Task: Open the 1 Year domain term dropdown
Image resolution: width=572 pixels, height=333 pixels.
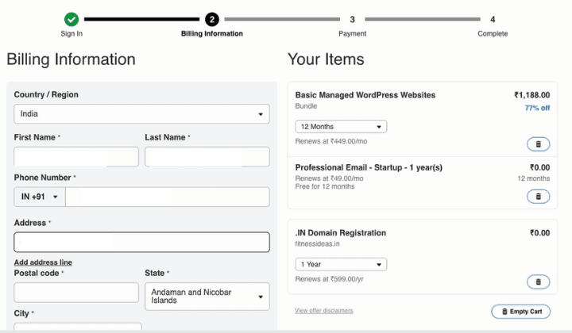Action: (x=341, y=265)
